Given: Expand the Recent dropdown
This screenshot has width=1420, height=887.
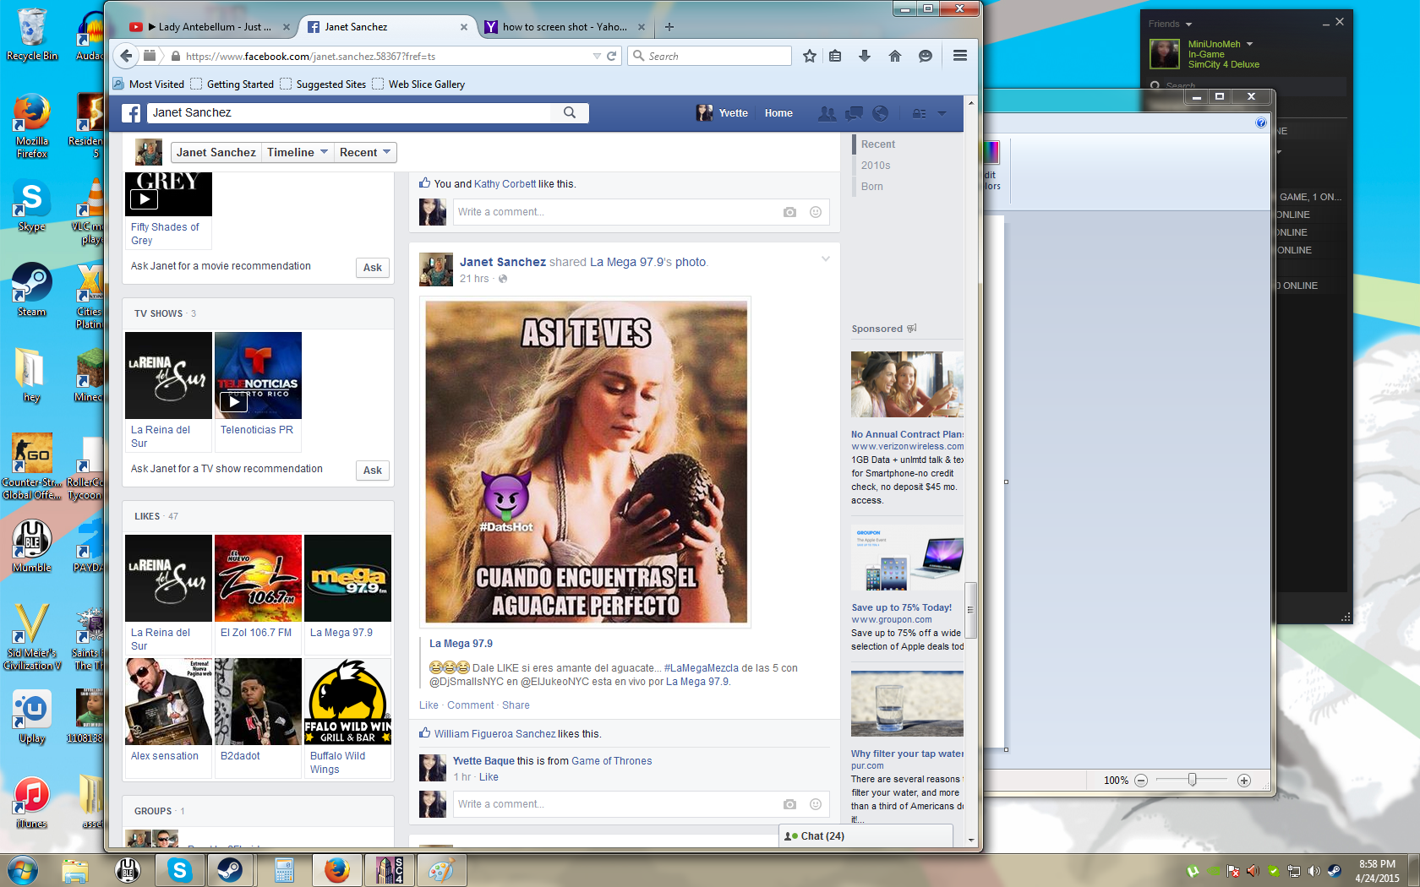Looking at the screenshot, I should pyautogui.click(x=365, y=152).
